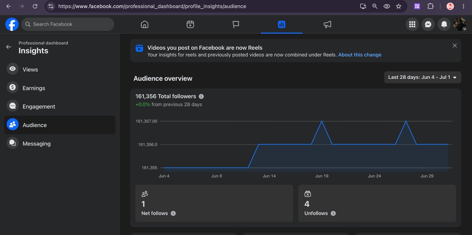472x235 pixels.
Task: Select the Professional dashboard insights tab
Action: pyautogui.click(x=281, y=24)
